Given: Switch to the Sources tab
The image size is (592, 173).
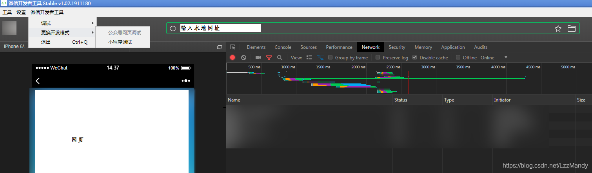Looking at the screenshot, I should pyautogui.click(x=309, y=47).
